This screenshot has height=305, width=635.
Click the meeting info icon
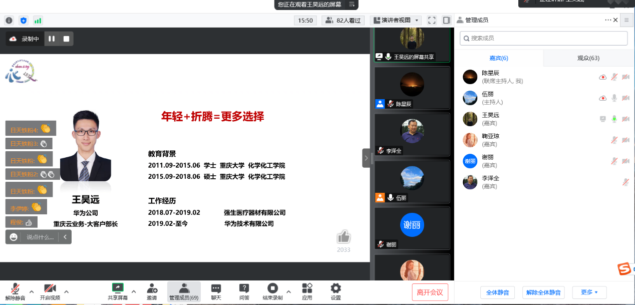9,21
